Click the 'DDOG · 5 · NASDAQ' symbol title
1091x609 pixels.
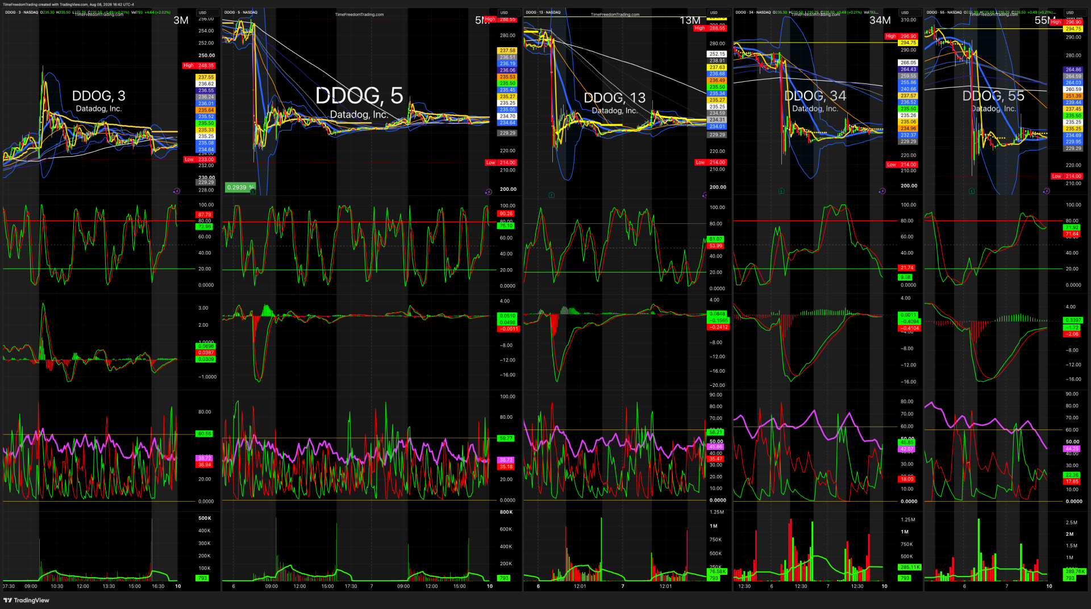(241, 12)
